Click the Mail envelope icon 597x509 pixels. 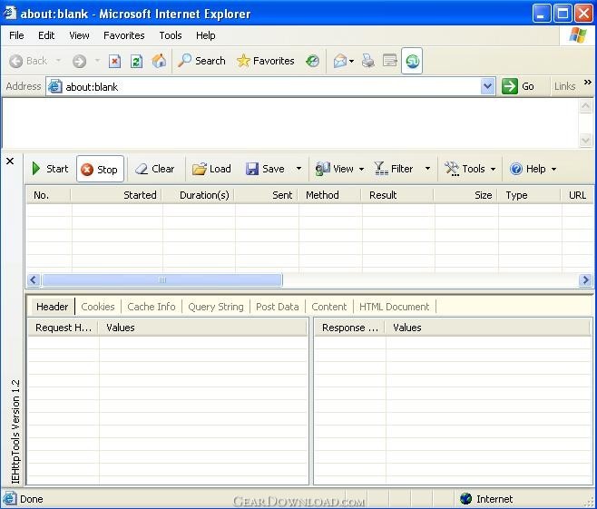(x=339, y=61)
